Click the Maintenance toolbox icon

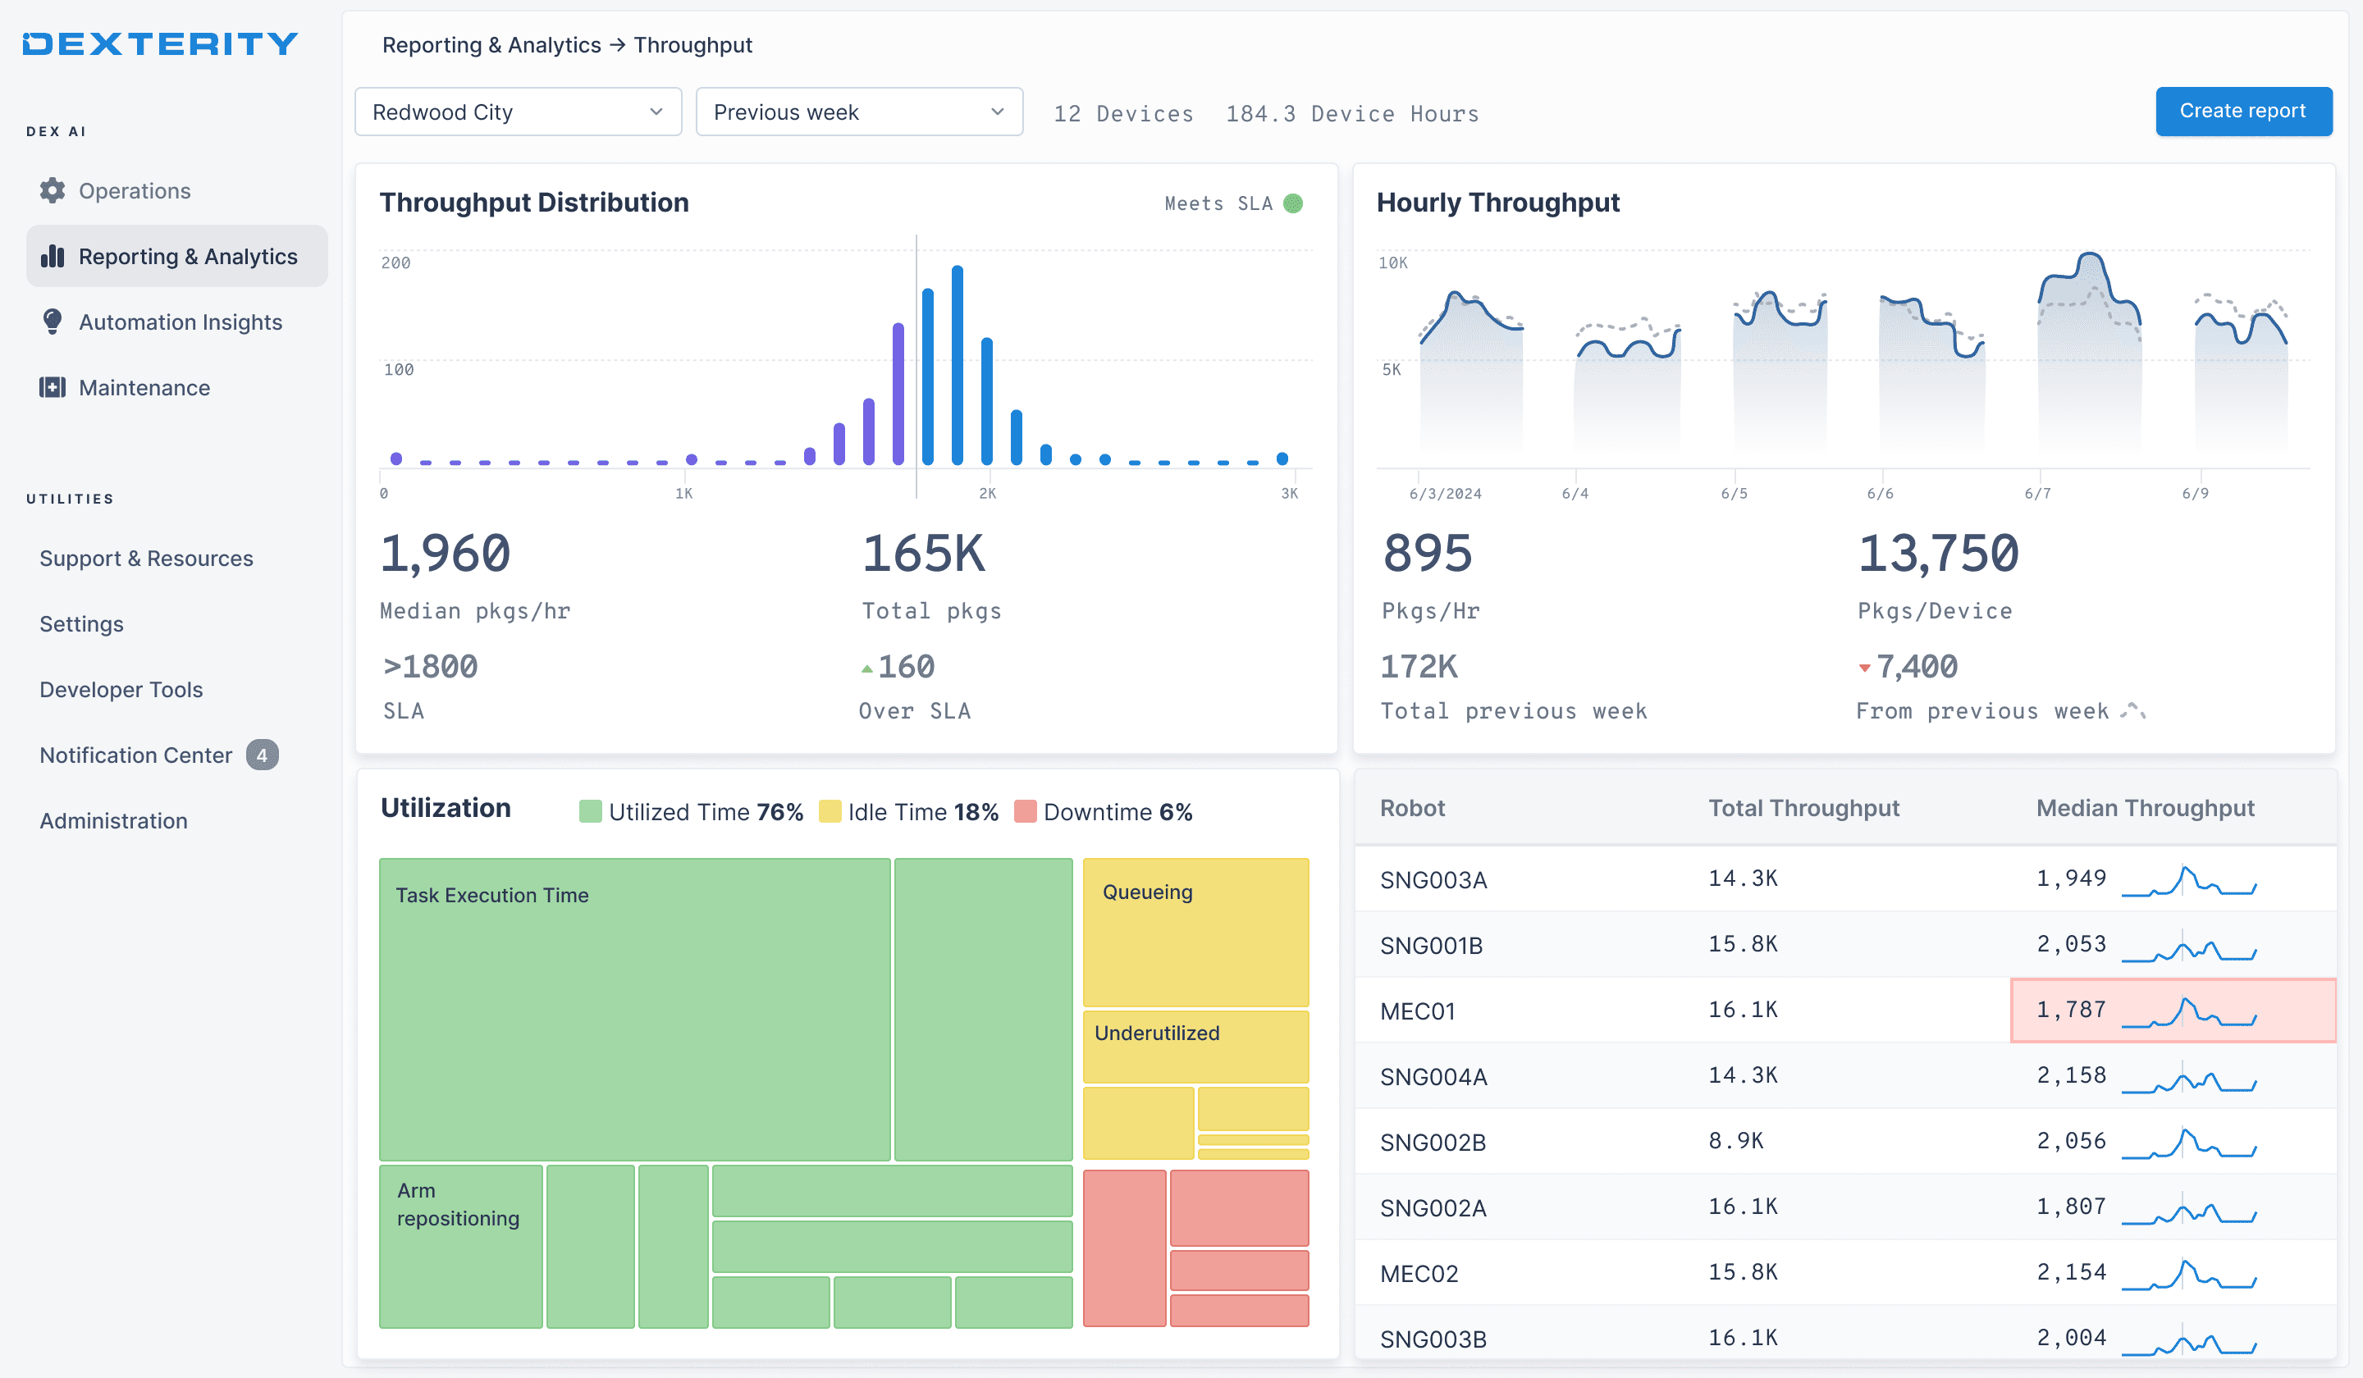pyautogui.click(x=53, y=387)
